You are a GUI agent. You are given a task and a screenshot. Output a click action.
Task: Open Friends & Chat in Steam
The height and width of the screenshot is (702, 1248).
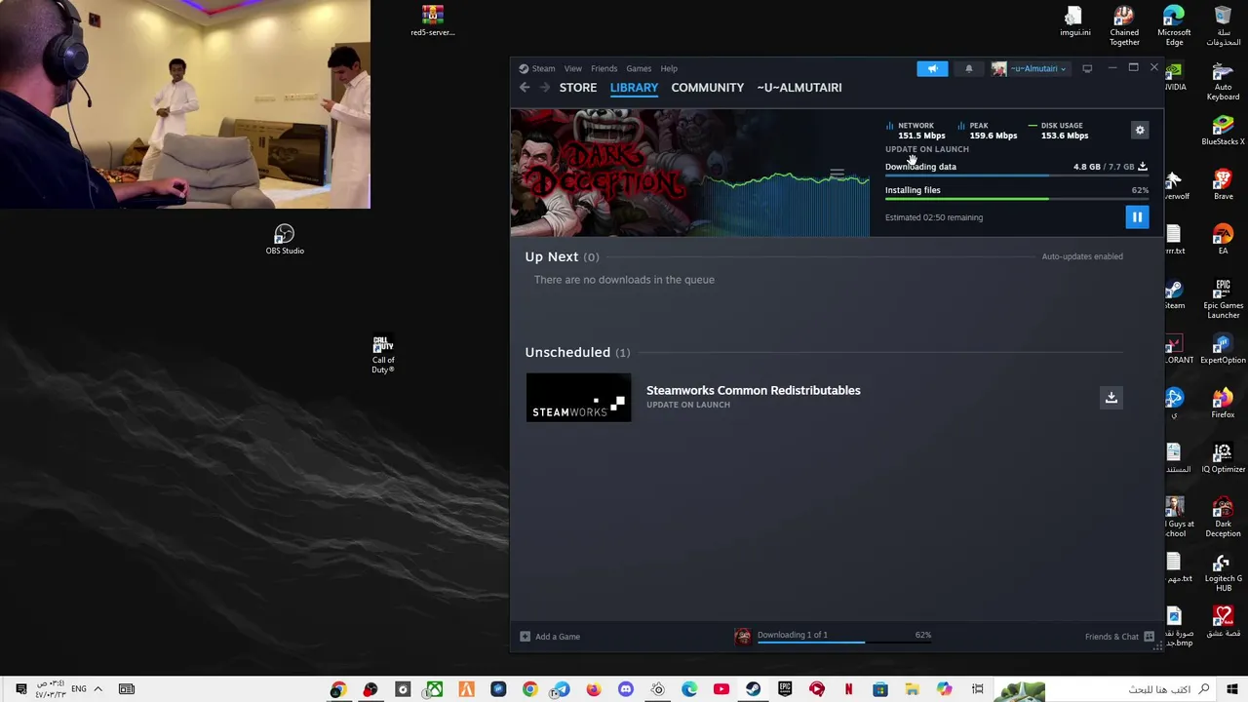(x=1119, y=637)
